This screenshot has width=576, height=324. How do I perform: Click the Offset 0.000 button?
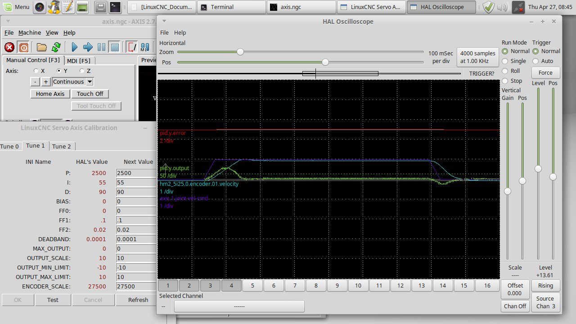515,289
